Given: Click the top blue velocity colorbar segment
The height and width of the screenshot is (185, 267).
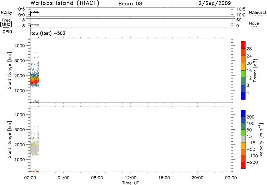Looking at the screenshot, I should 243,114.
